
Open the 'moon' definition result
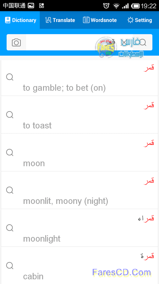pyautogui.click(x=79, y=152)
